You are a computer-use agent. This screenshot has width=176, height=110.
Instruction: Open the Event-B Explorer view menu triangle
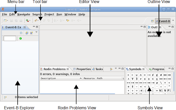[x=36, y=32]
